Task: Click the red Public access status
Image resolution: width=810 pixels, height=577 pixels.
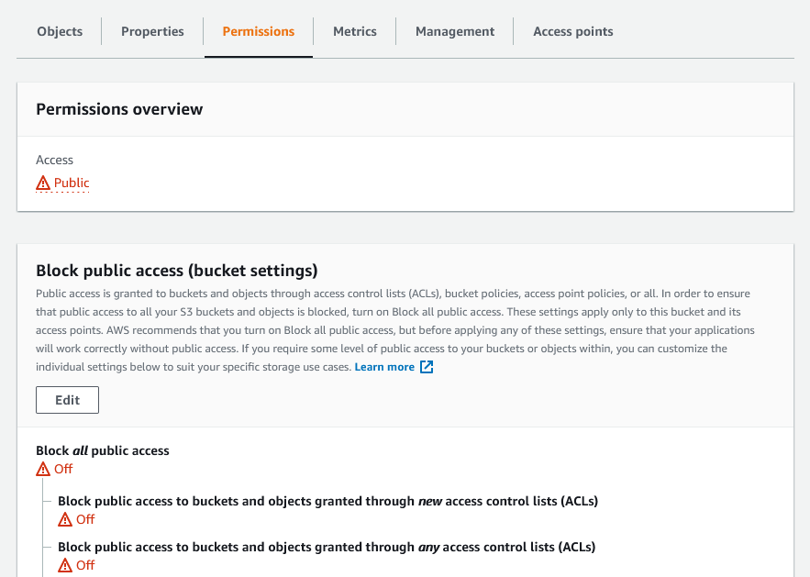Action: tap(72, 183)
